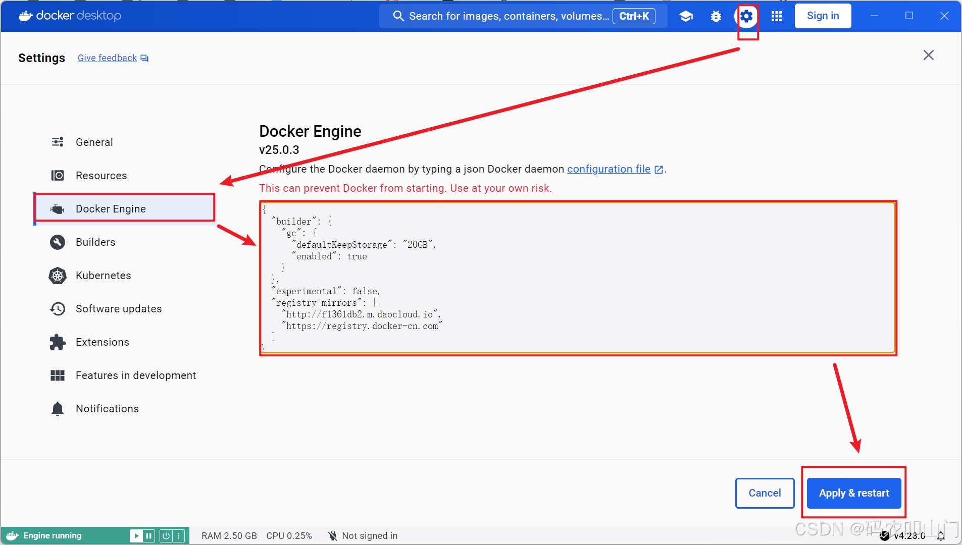Image resolution: width=962 pixels, height=545 pixels.
Task: Open the Software updates section
Action: (x=125, y=309)
